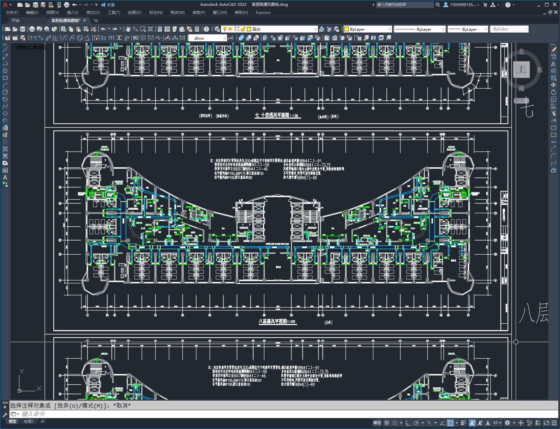Select the Move tool in modify toolbar
The image size is (560, 429).
click(x=554, y=85)
